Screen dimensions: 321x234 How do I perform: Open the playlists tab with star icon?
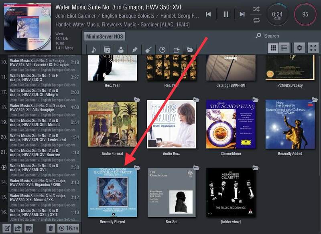pyautogui.click(x=176, y=50)
